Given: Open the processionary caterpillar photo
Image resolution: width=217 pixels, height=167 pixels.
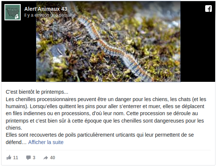Looking at the screenshot, I should pyautogui.click(x=108, y=41).
